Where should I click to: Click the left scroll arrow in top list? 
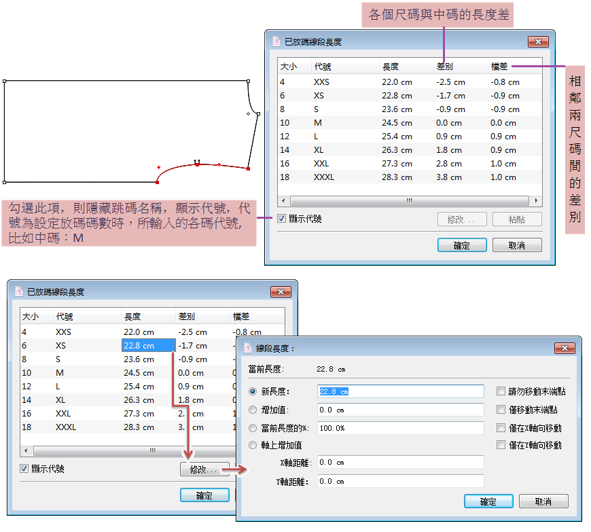pyautogui.click(x=283, y=201)
